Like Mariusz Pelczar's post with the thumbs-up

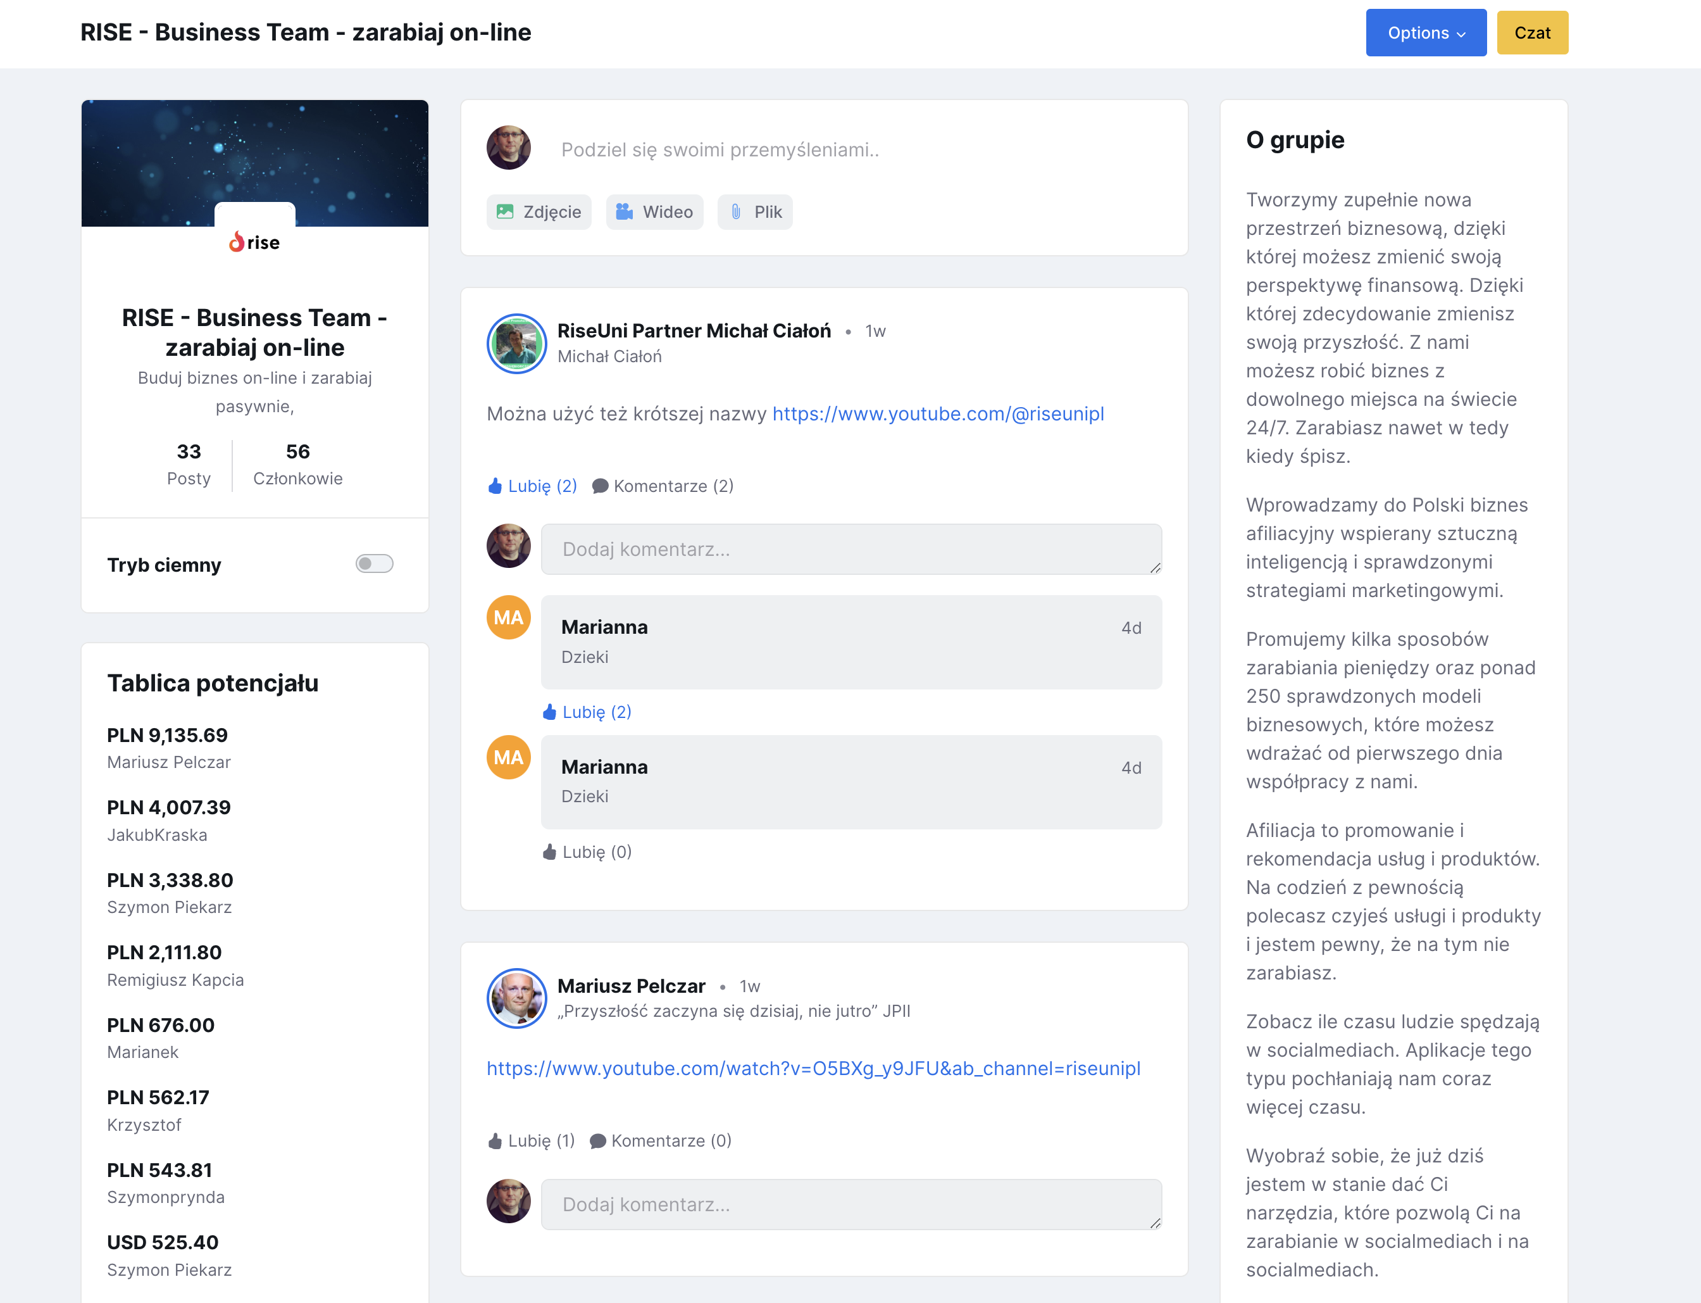point(495,1141)
